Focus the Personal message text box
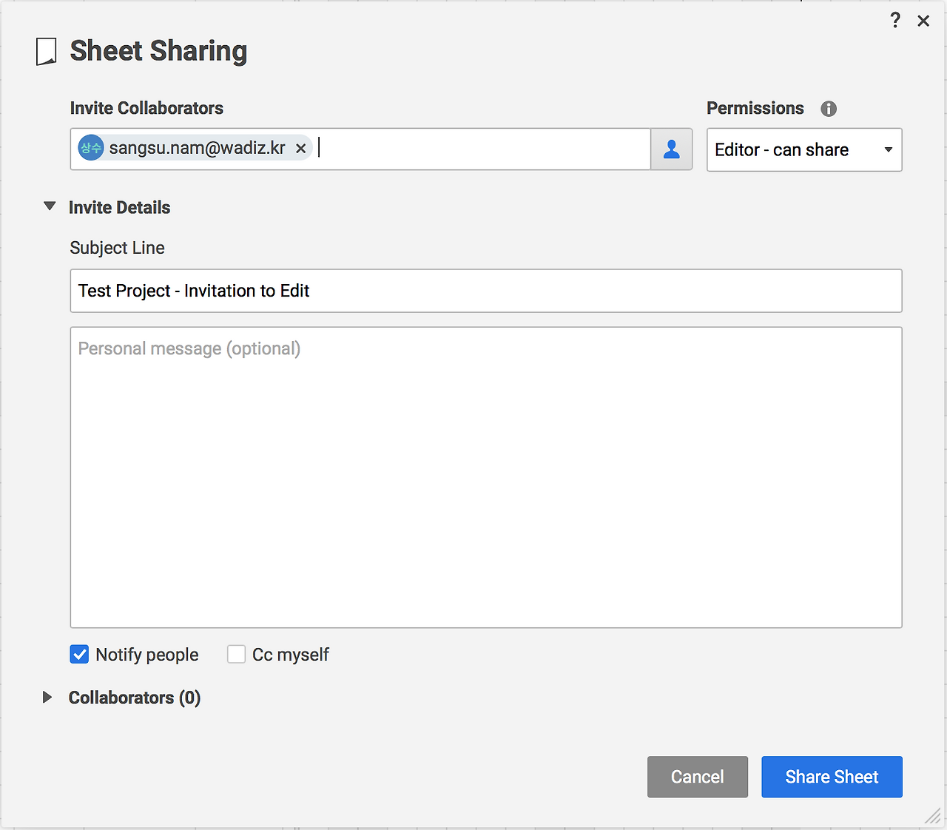Screen dimensions: 947x830 coord(485,477)
